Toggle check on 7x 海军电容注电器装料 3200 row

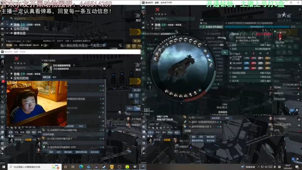click(100, 147)
